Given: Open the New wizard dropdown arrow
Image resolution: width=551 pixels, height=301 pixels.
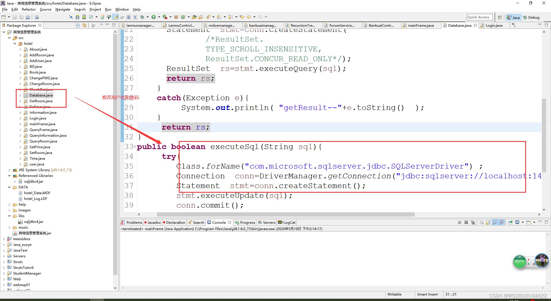Looking at the screenshot, I should click(9, 17).
